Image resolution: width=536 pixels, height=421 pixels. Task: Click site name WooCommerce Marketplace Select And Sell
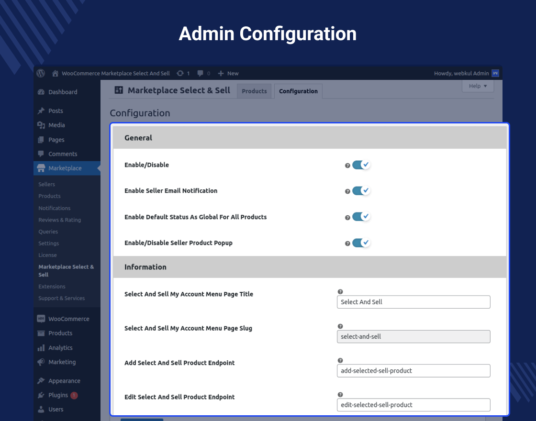115,74
